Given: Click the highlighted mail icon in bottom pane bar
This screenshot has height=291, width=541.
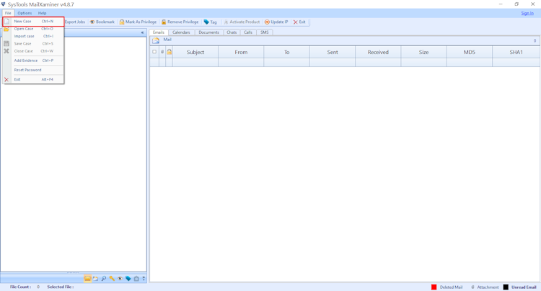Looking at the screenshot, I should point(87,279).
